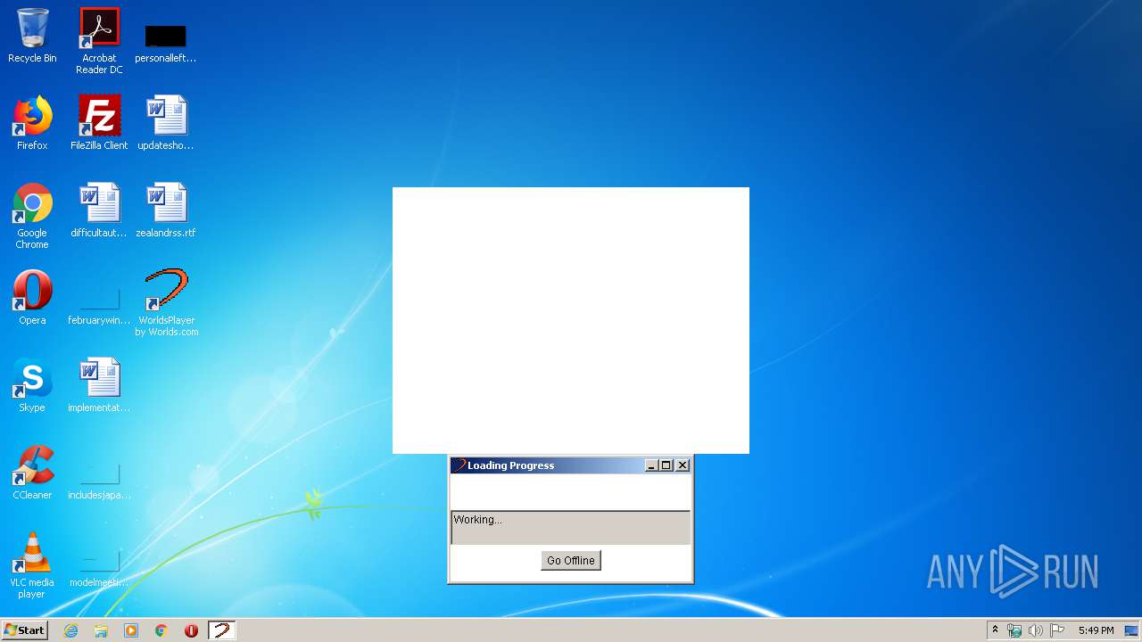Open Chrome from the taskbar
The width and height of the screenshot is (1142, 642).
[161, 630]
